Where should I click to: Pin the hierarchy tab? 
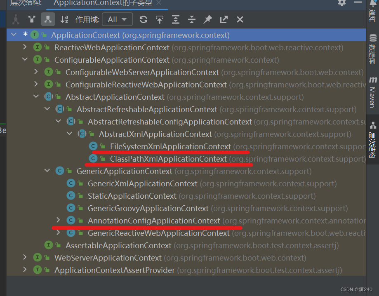(x=207, y=19)
